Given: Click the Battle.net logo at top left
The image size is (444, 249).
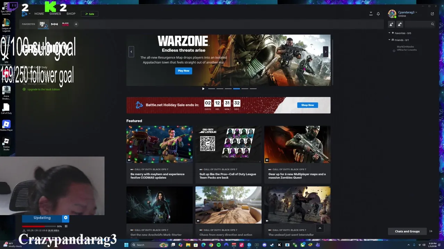Looking at the screenshot, I should pos(24,14).
